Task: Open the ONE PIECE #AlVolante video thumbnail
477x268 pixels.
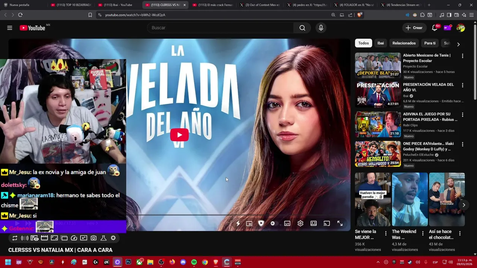Action: point(378,154)
